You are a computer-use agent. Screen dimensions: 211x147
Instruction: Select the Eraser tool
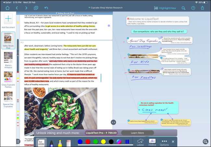click(68, 143)
